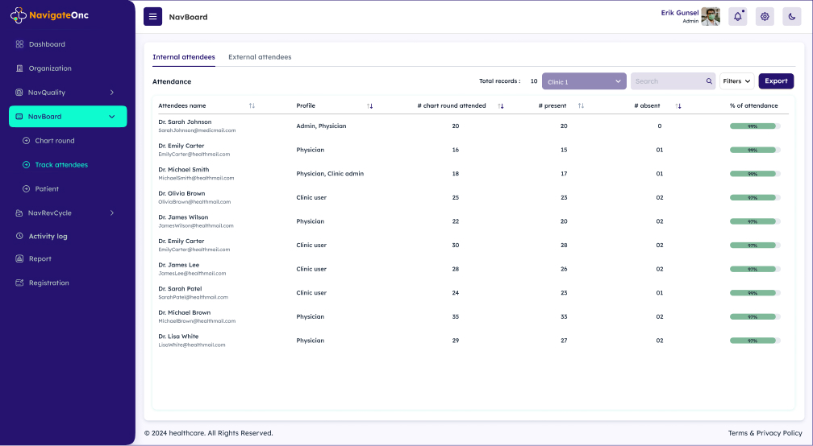Screen dimensions: 813x446
Task: Open settings gear icon
Action: (765, 16)
